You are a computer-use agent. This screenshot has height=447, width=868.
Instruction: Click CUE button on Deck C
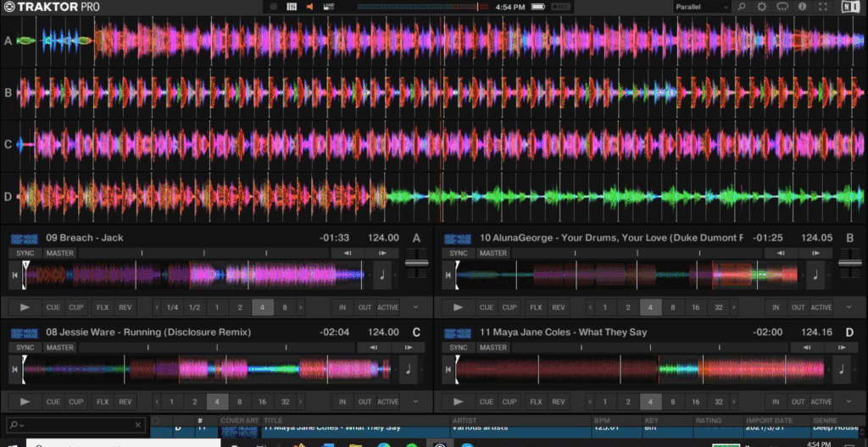[53, 402]
